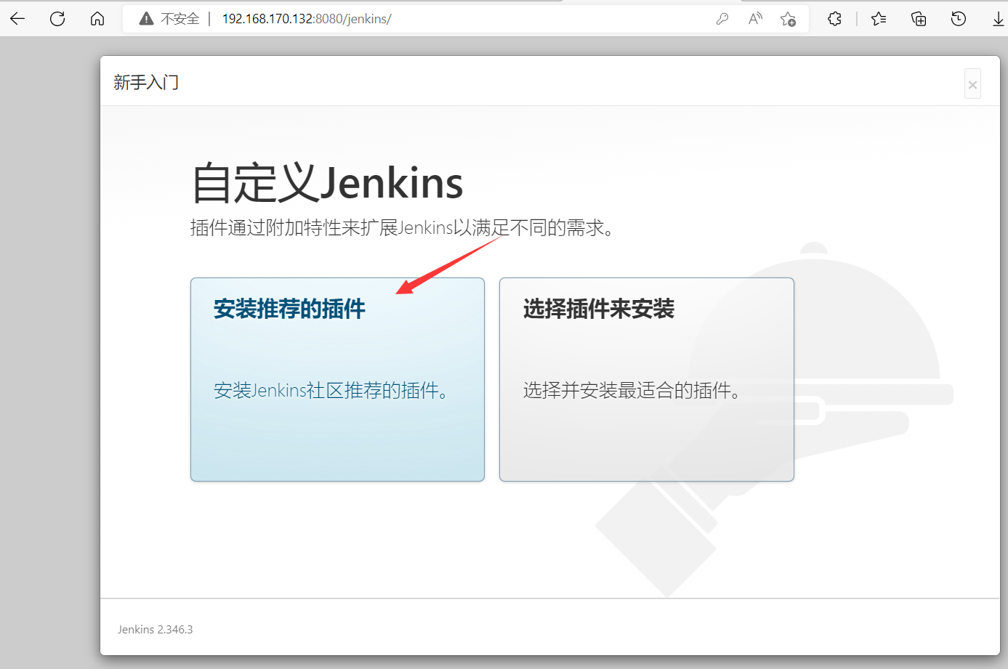Open browser history clock icon
This screenshot has height=669, width=1008.
pyautogui.click(x=959, y=19)
